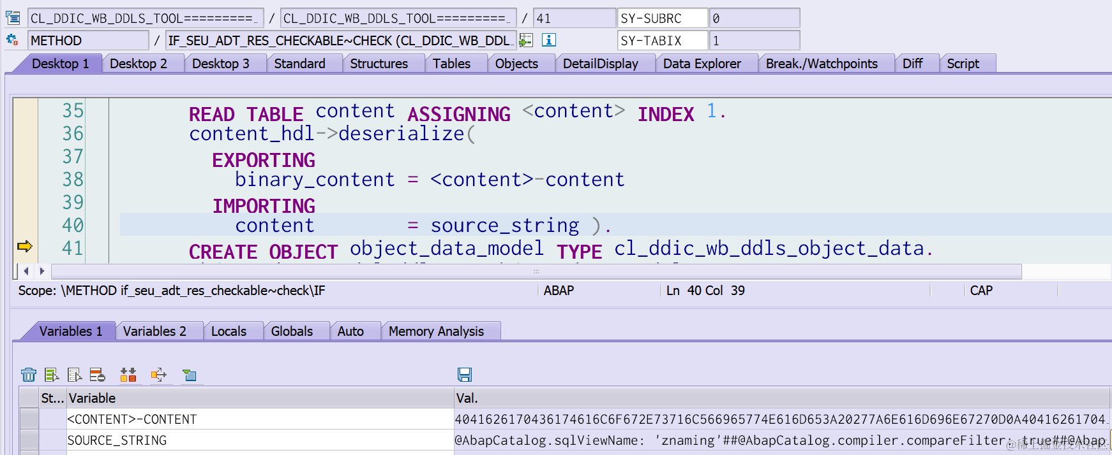The image size is (1112, 455).
Task: Click the left scroll arrow under the editor
Action: tap(26, 271)
